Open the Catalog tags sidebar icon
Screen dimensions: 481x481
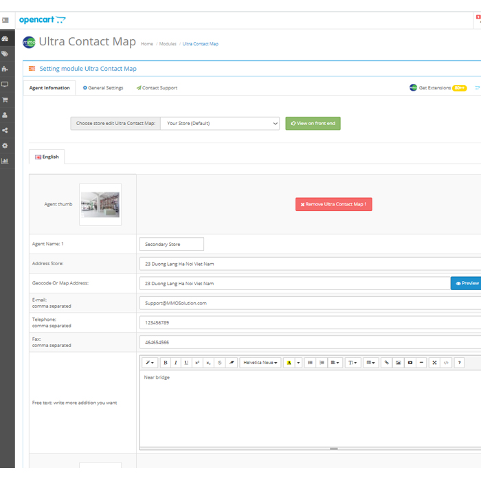pos(5,54)
